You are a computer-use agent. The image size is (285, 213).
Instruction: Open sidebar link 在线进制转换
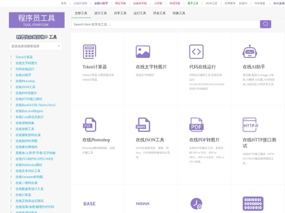[x=25, y=123]
